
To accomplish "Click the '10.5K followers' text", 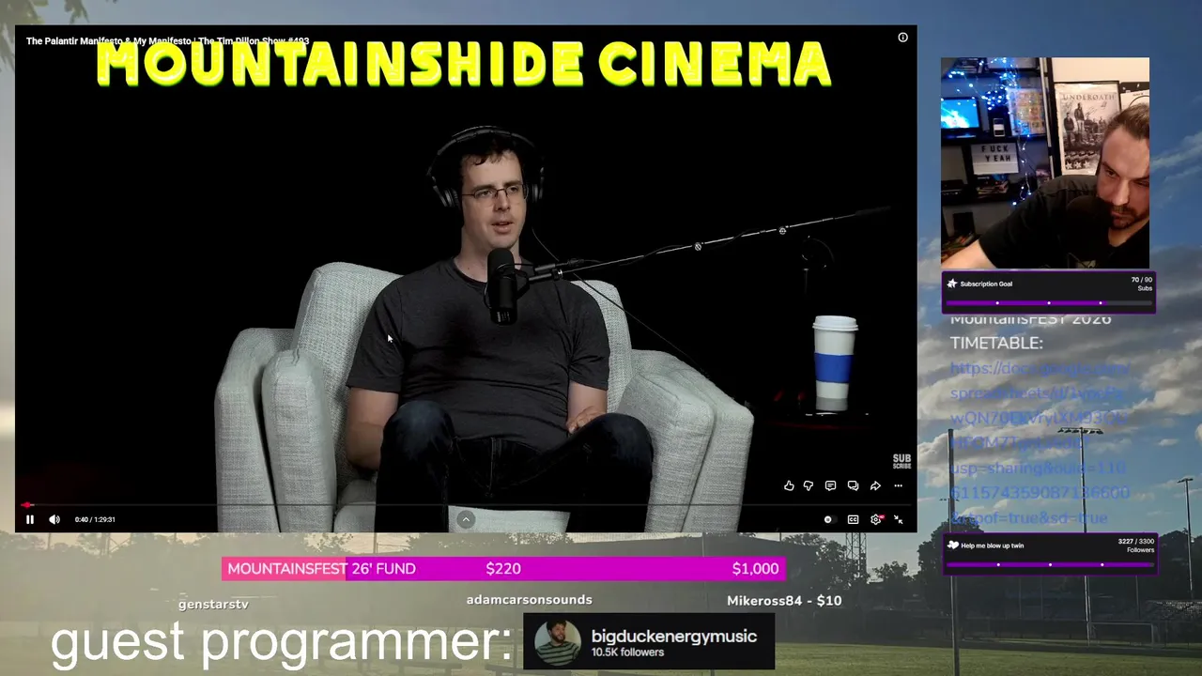I will 627,653.
